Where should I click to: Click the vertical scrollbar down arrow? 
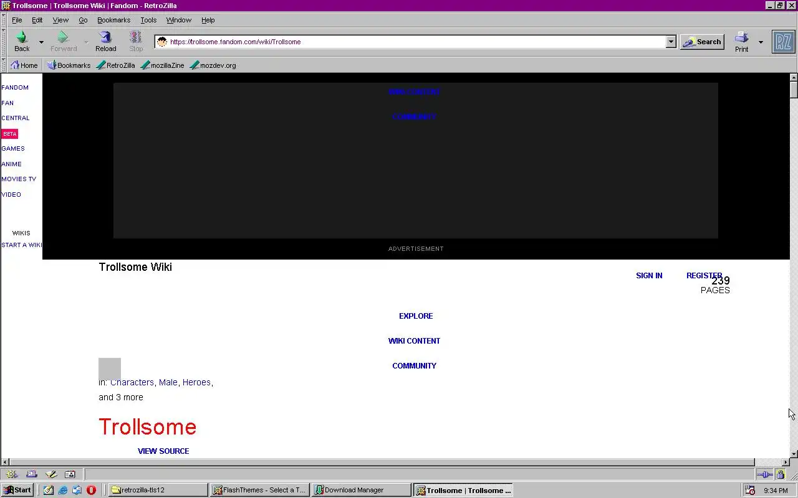pyautogui.click(x=794, y=454)
